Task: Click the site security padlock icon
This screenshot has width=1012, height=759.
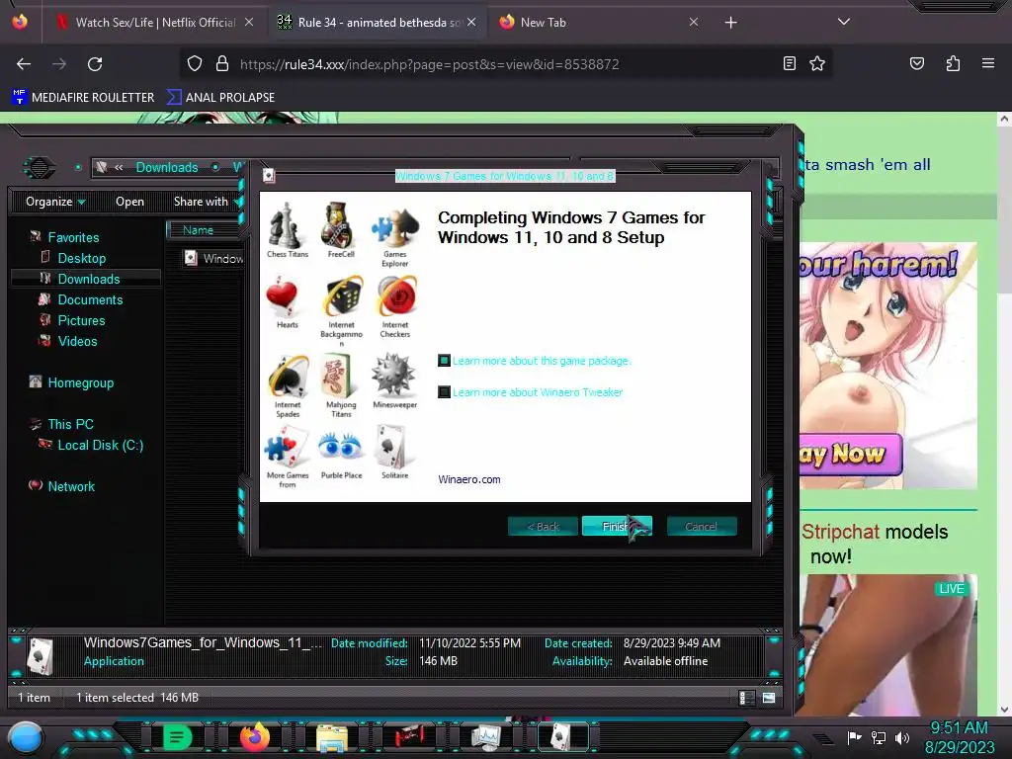Action: pyautogui.click(x=222, y=64)
